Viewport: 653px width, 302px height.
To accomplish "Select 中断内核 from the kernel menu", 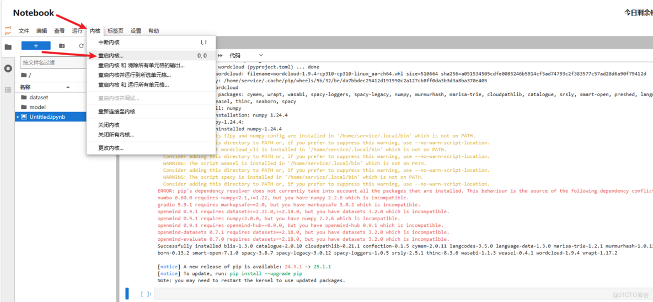I will click(151, 43).
